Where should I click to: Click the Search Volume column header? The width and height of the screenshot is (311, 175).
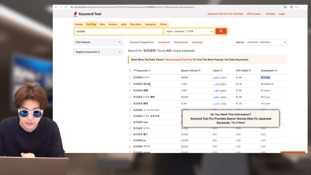(x=189, y=70)
